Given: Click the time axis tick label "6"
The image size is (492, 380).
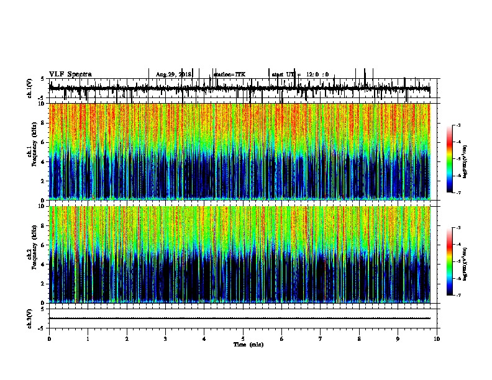Looking at the screenshot, I should (x=282, y=339).
